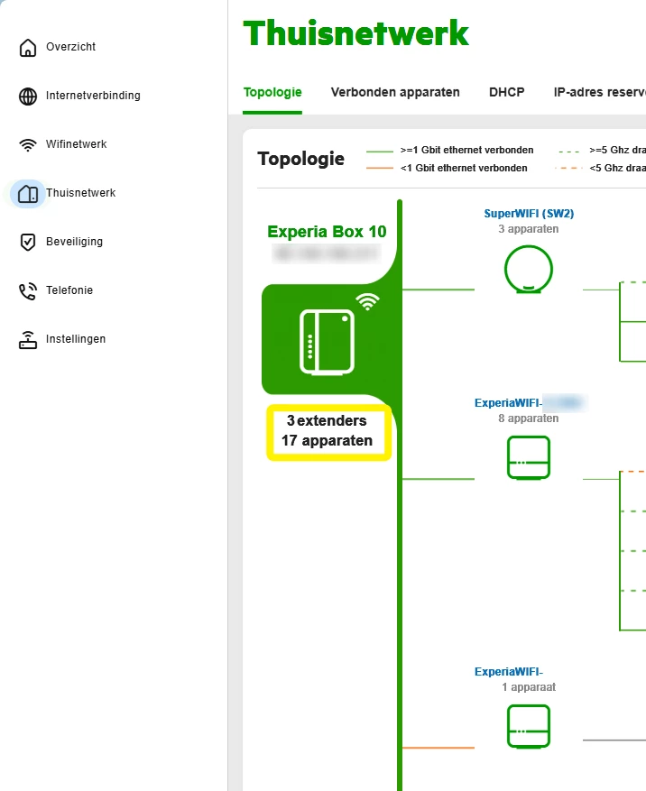Open the Beveiliging shield icon
Viewport: 646px width, 791px height.
pos(28,242)
